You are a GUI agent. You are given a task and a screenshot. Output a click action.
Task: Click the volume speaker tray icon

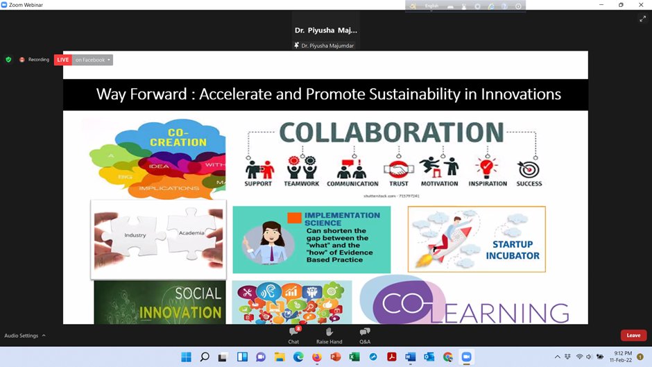[x=589, y=357]
